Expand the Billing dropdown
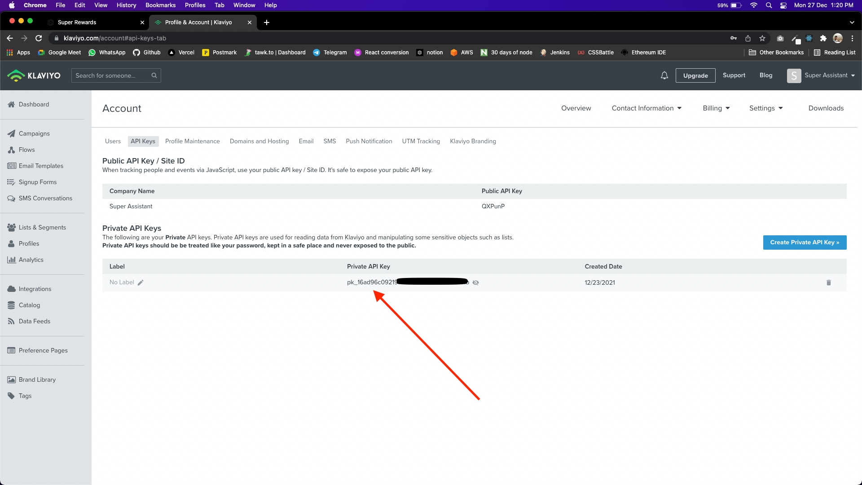 716,108
